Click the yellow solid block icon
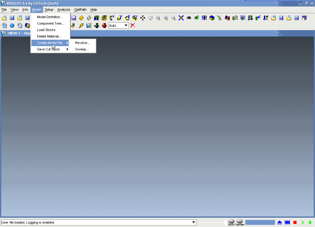 (x=81, y=18)
